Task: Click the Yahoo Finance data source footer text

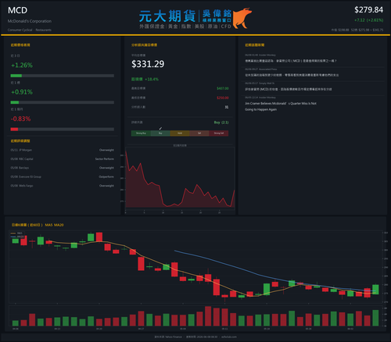Action: coord(168,337)
